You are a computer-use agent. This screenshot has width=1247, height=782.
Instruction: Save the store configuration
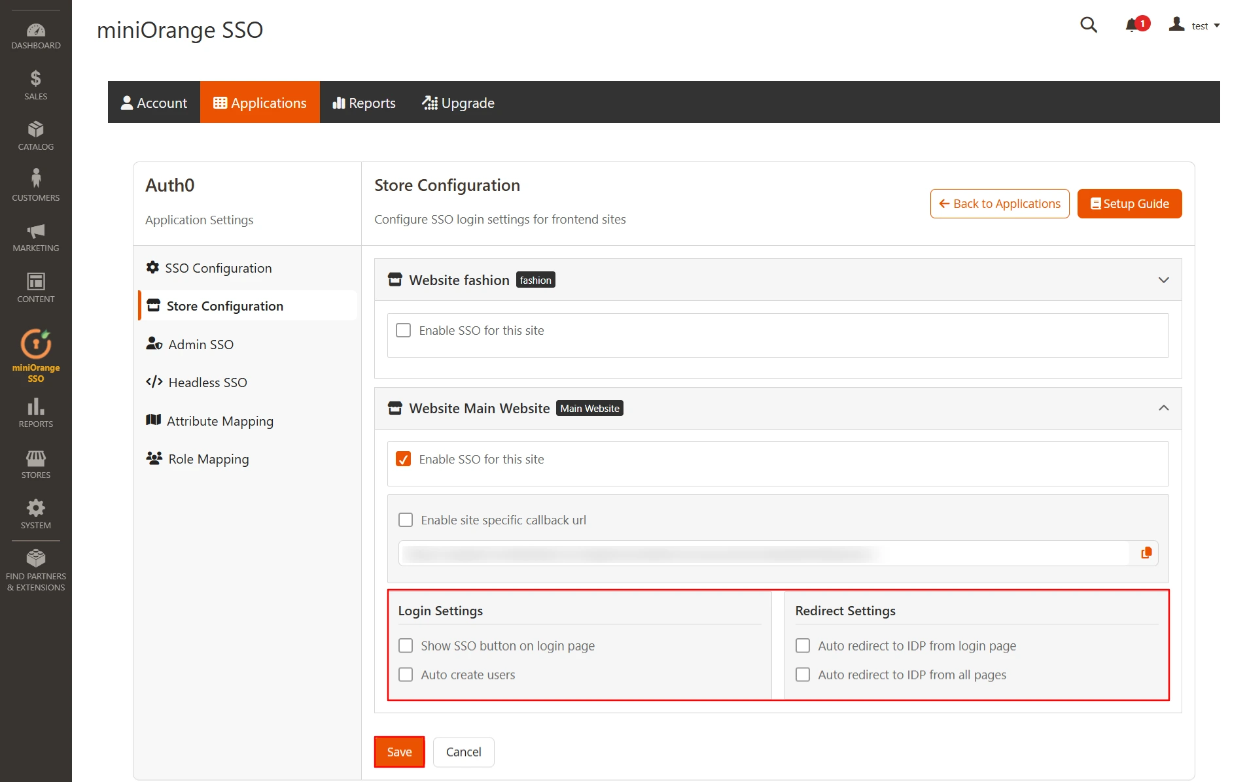(398, 751)
